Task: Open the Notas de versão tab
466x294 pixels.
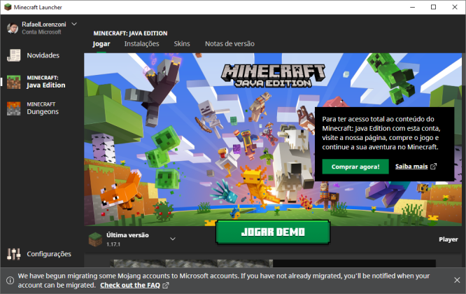Action: tap(230, 43)
